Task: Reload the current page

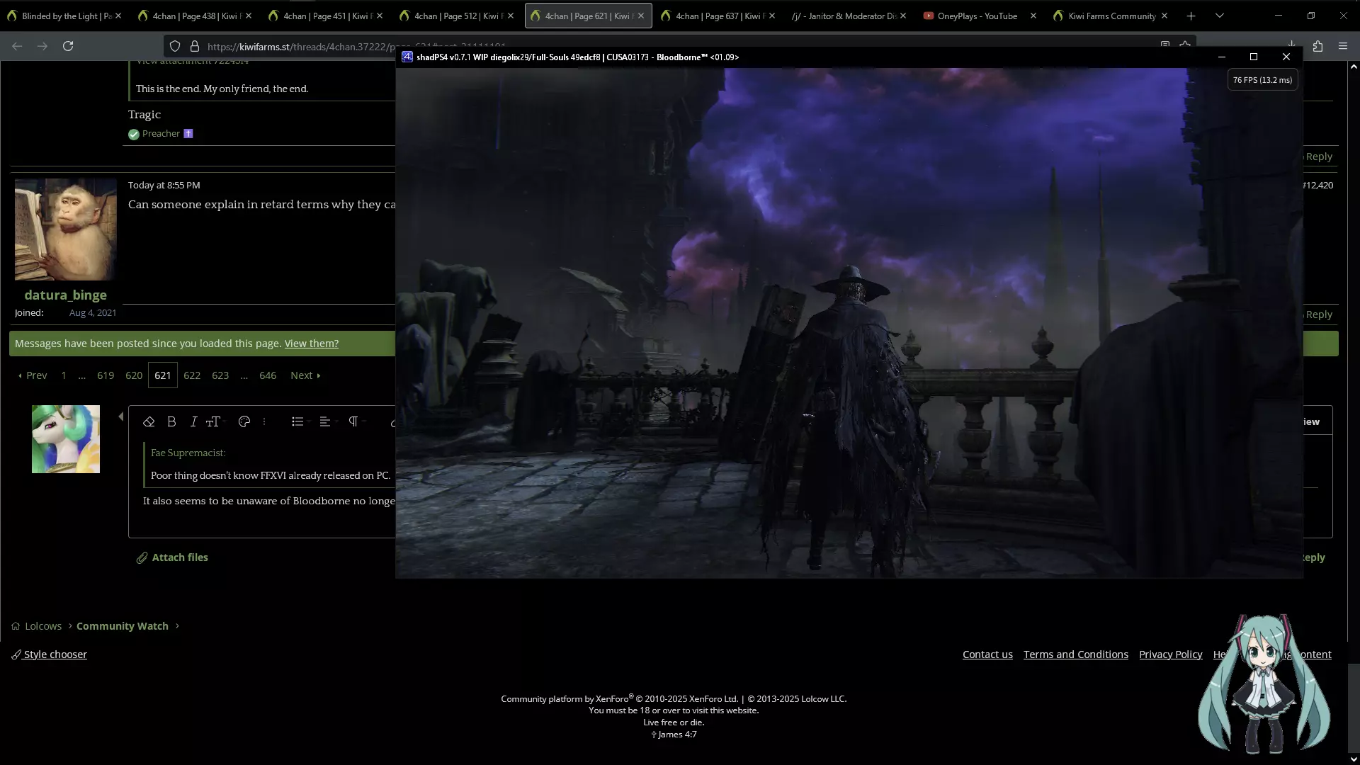Action: click(x=68, y=46)
